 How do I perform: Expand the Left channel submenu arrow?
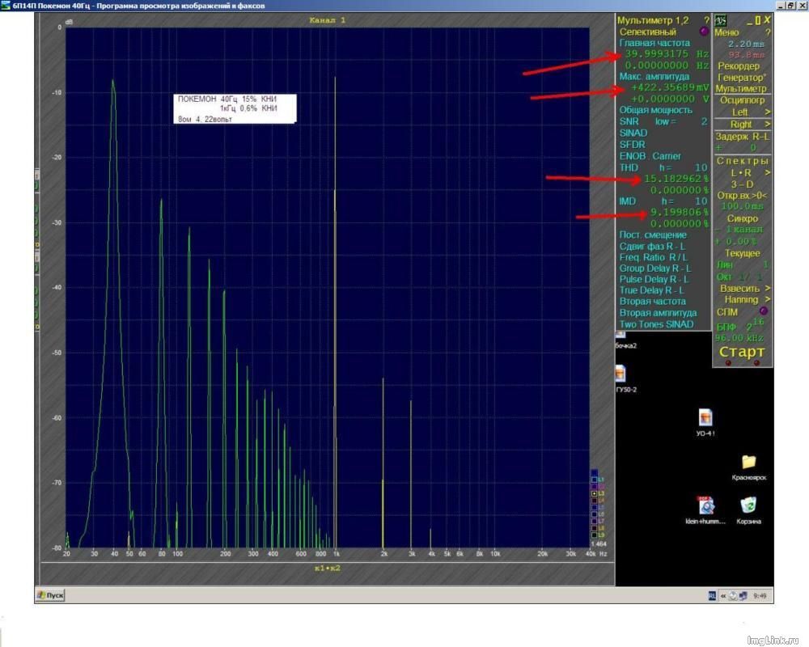pyautogui.click(x=767, y=112)
